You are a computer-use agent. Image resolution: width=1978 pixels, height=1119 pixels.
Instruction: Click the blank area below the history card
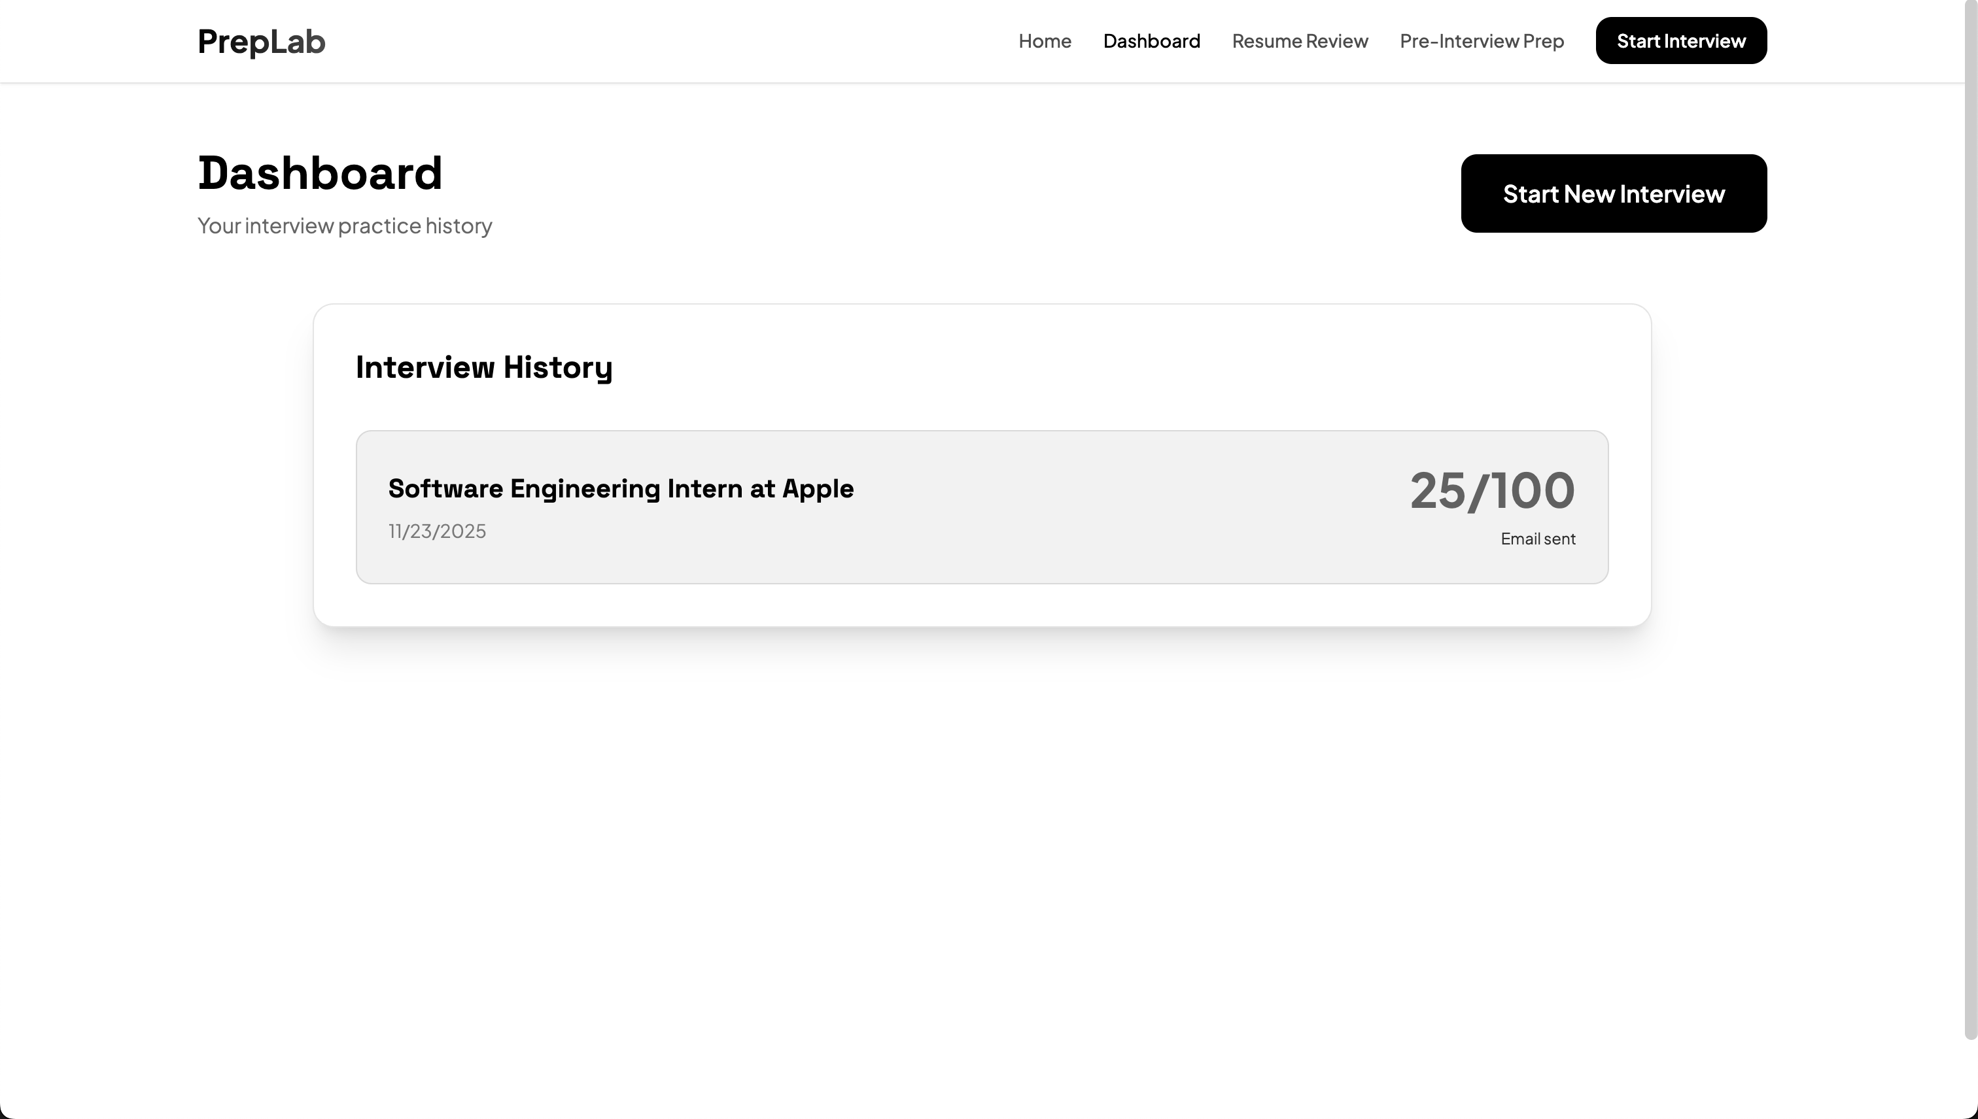click(981, 845)
